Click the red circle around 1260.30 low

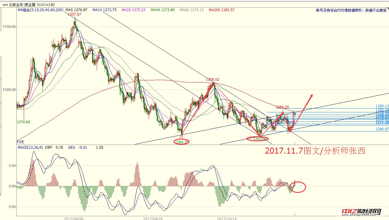(182, 142)
